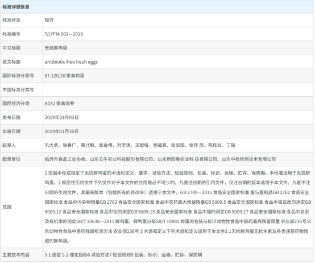Select standard number T/LYFIA 002—2019
Screen dimensions: 315x263
click(64, 34)
